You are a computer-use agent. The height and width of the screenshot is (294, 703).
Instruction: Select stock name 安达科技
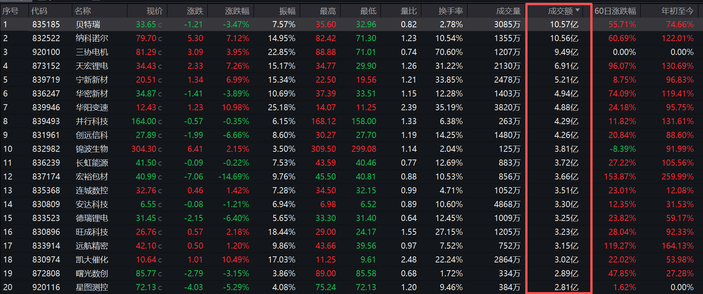click(x=92, y=204)
